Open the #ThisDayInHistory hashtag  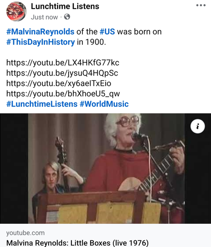pyautogui.click(x=40, y=42)
